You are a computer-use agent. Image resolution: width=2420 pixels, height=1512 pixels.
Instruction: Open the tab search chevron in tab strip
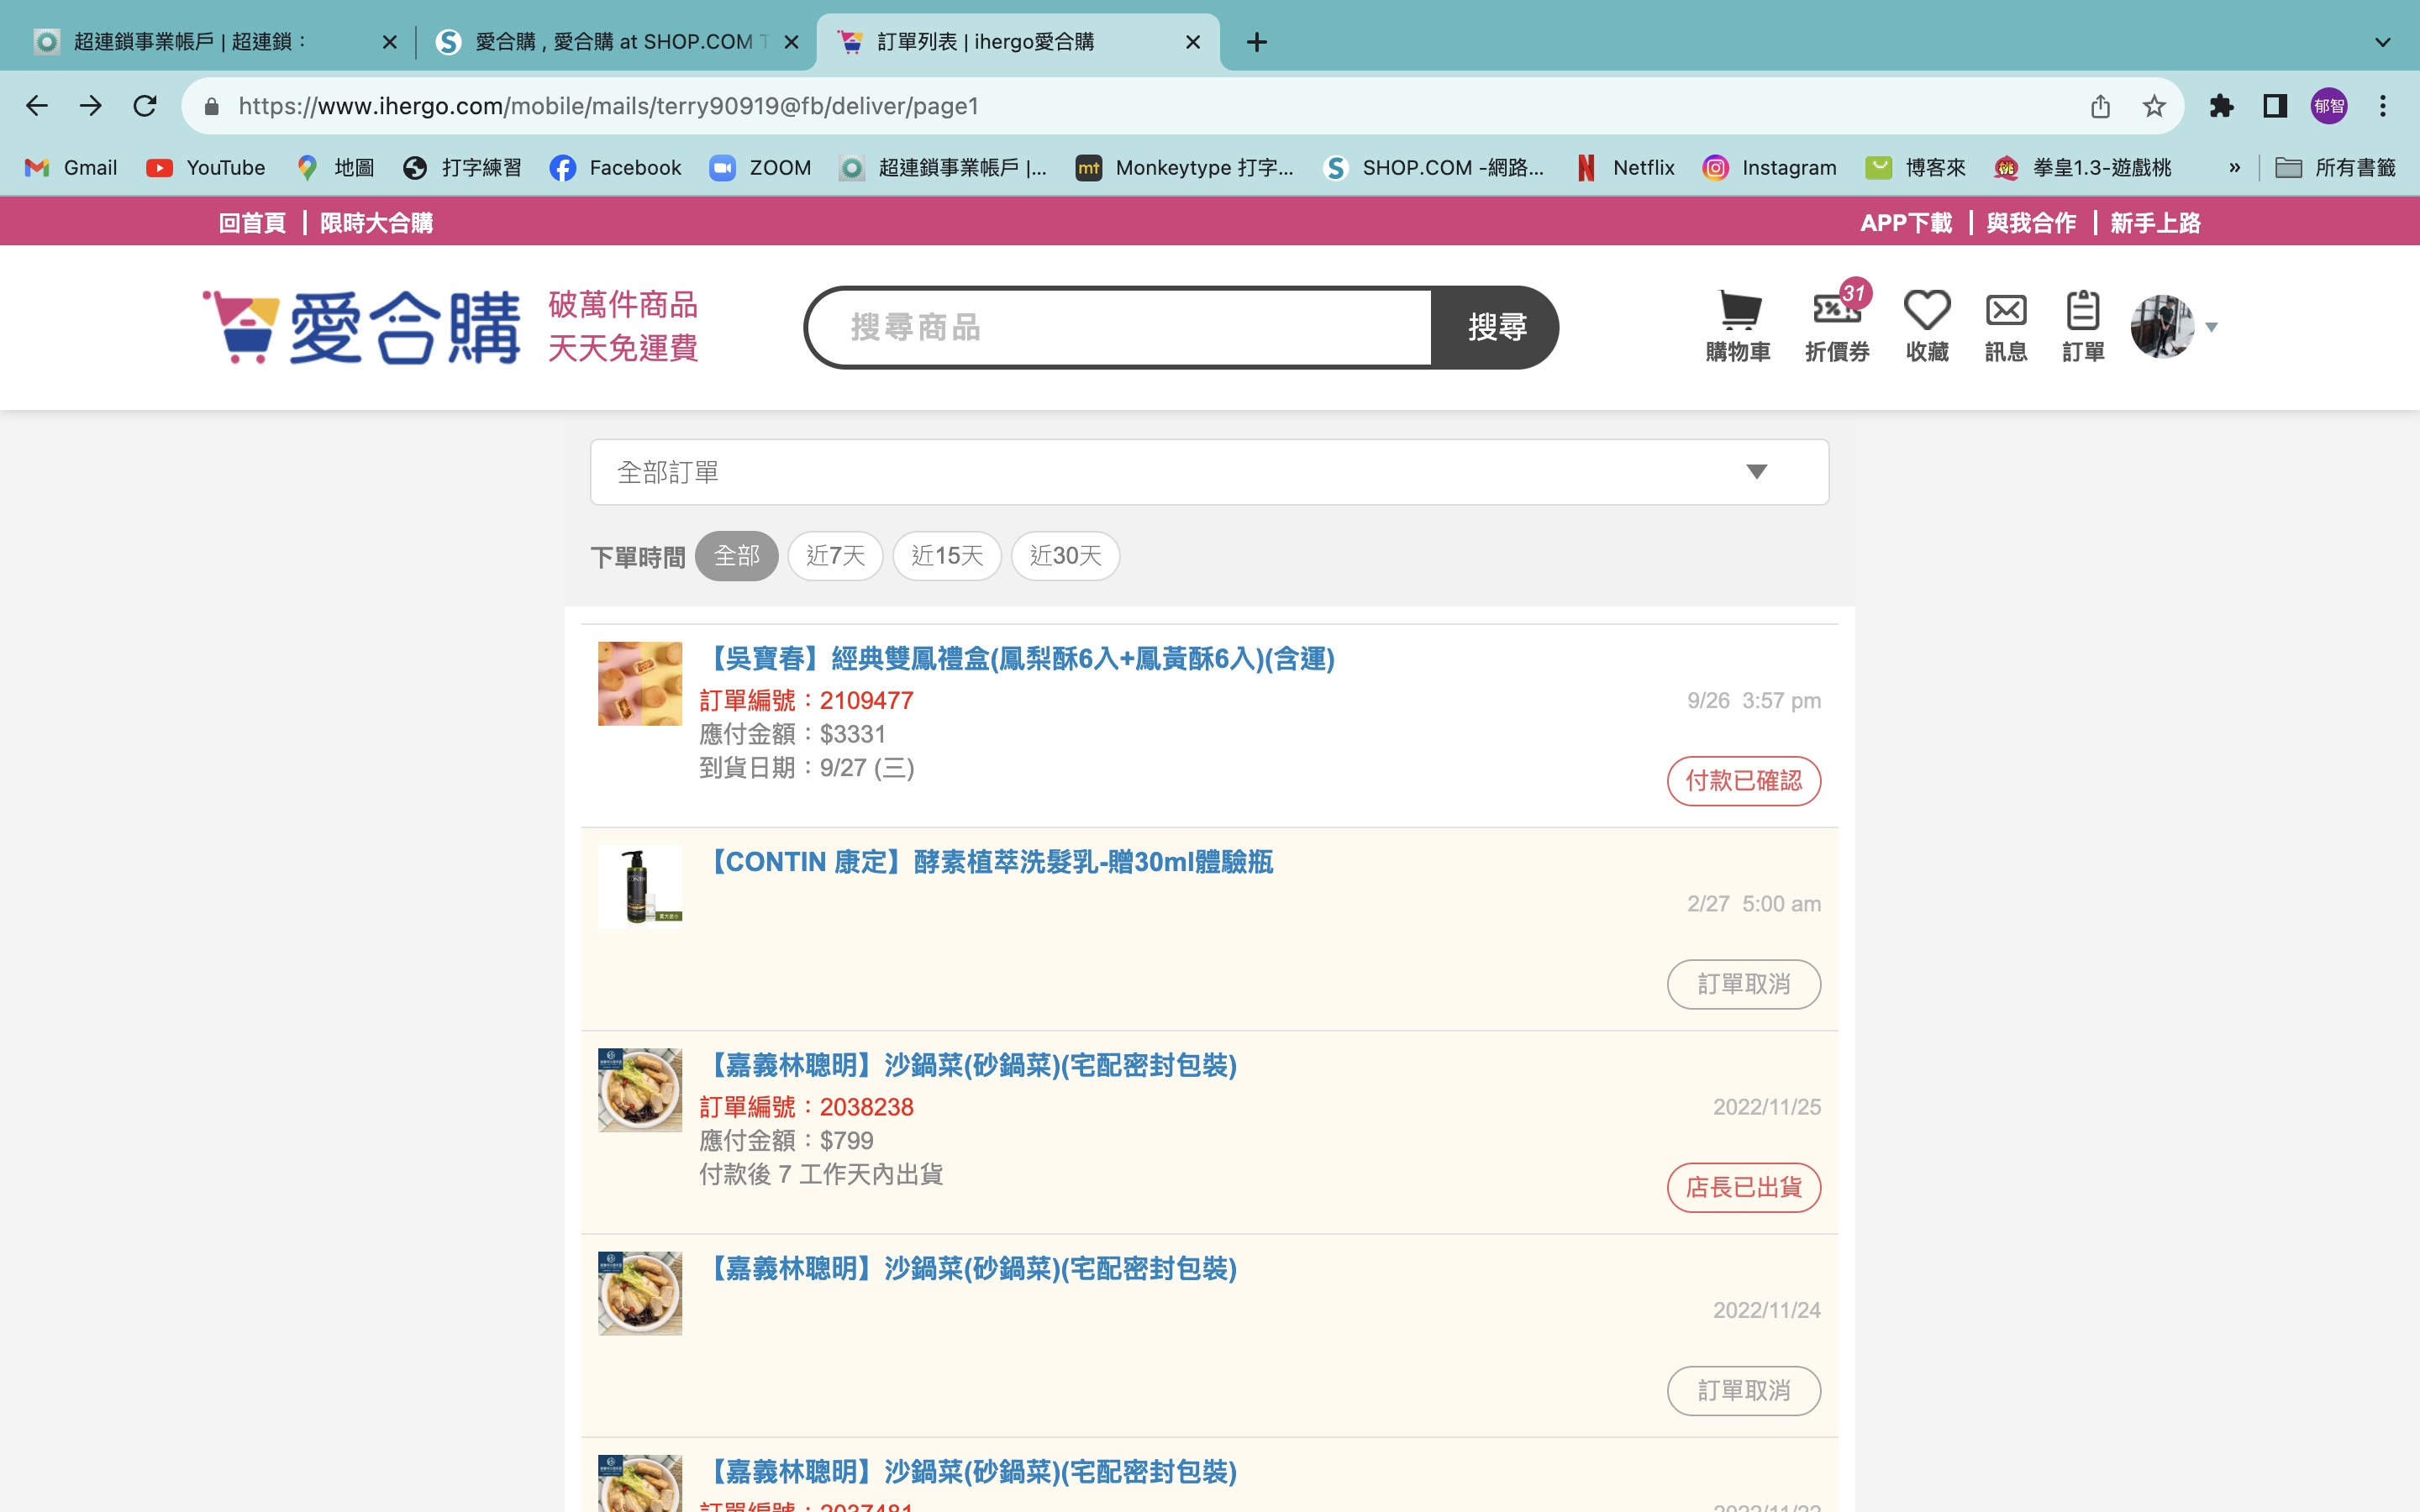click(2383, 42)
